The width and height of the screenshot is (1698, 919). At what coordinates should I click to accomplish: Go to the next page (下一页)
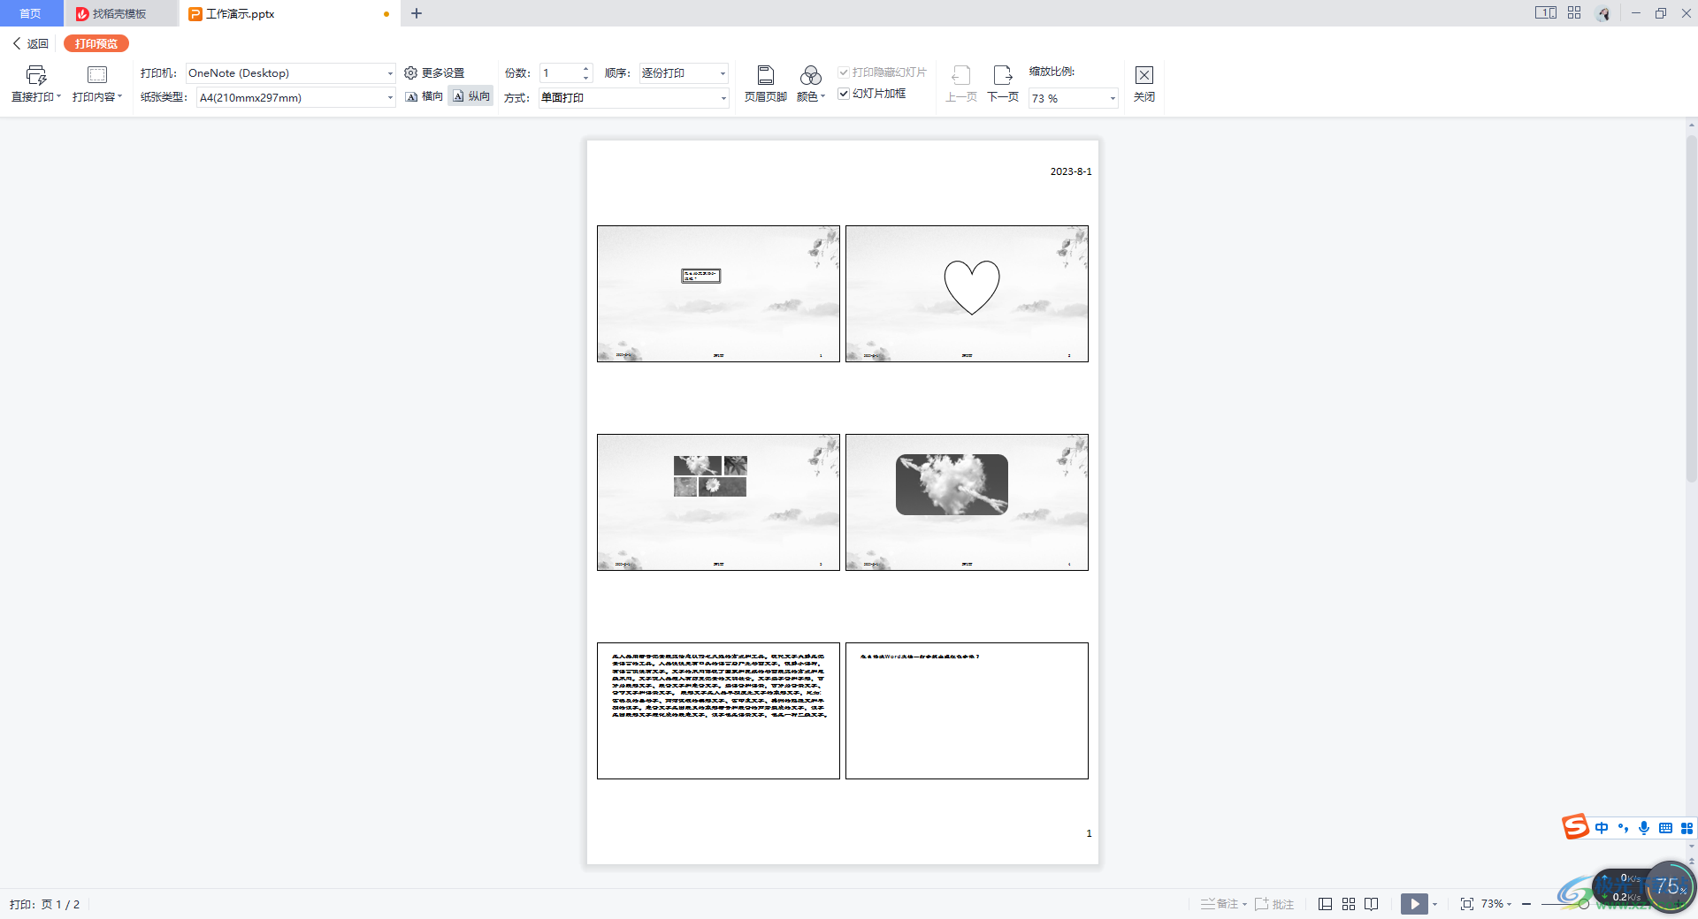tap(1003, 85)
